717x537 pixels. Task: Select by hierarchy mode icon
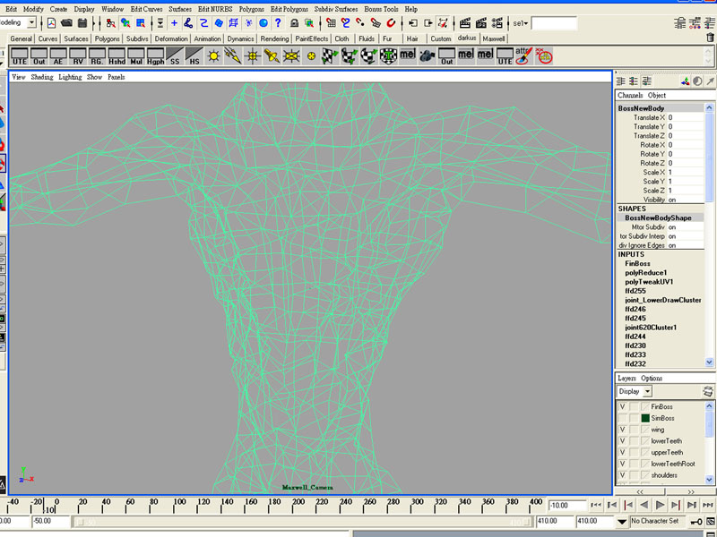point(110,23)
